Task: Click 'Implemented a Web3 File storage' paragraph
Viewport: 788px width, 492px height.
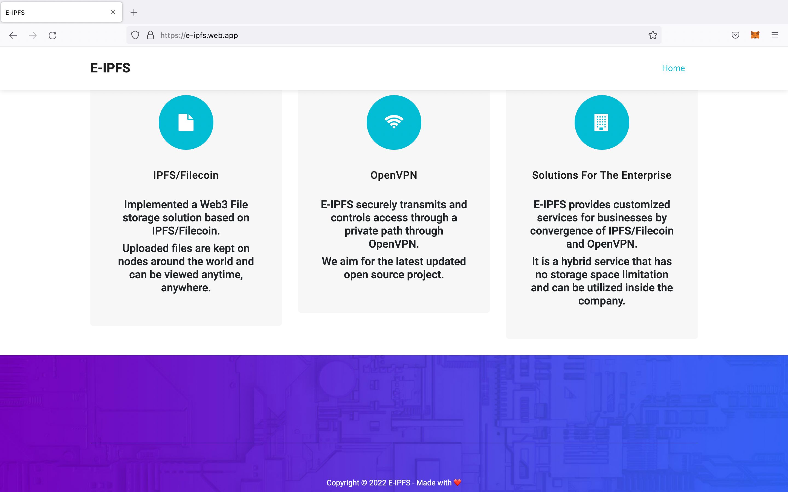Action: coord(186,217)
